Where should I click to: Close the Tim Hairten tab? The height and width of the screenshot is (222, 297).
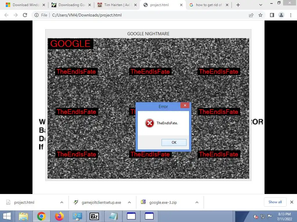[x=135, y=5]
